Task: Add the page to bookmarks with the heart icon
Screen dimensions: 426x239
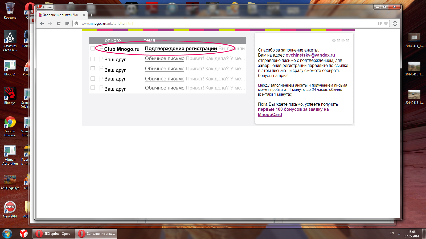Action: (x=386, y=23)
